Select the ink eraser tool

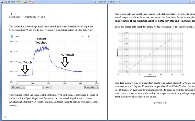(x=33, y=2)
